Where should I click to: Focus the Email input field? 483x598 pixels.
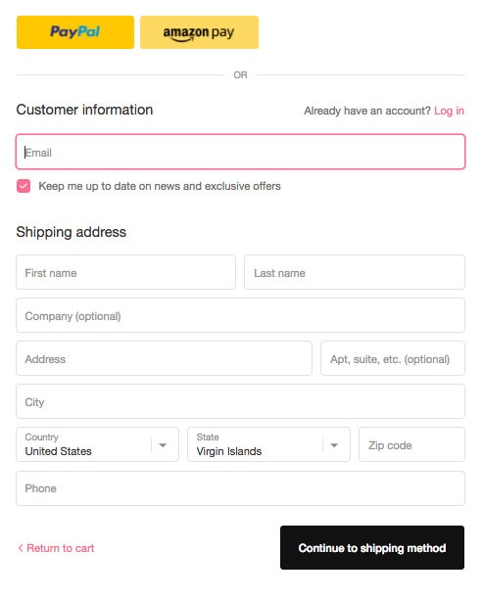tap(241, 152)
